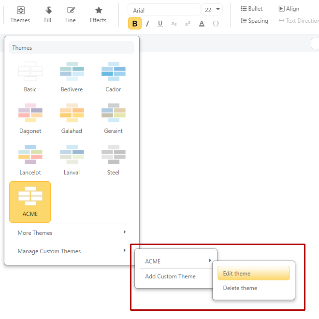Choose Edit theme from the submenu
Viewport: 319px width, 319px height.
tap(253, 274)
